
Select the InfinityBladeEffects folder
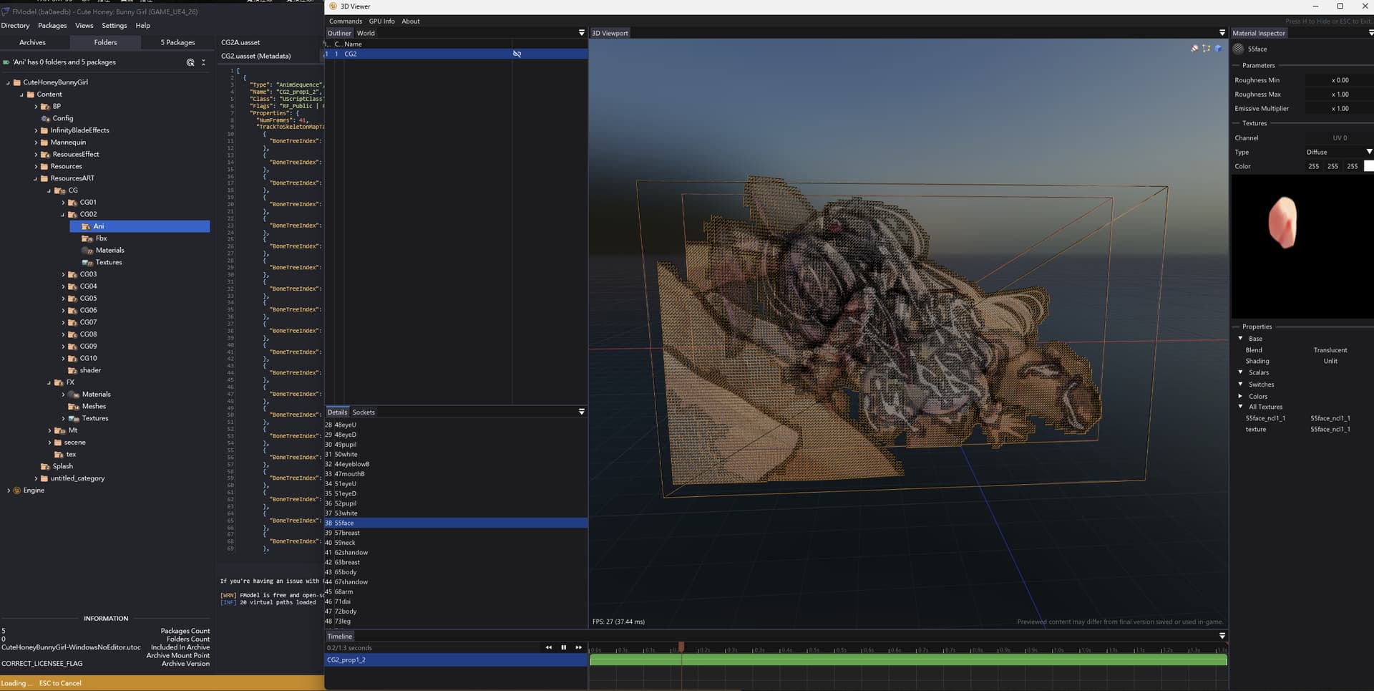coord(79,130)
